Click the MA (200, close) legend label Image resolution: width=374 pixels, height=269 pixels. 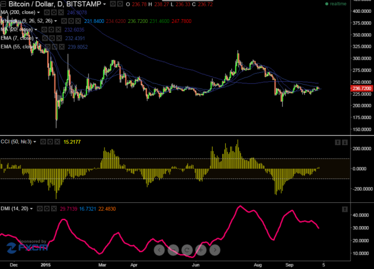[18, 12]
